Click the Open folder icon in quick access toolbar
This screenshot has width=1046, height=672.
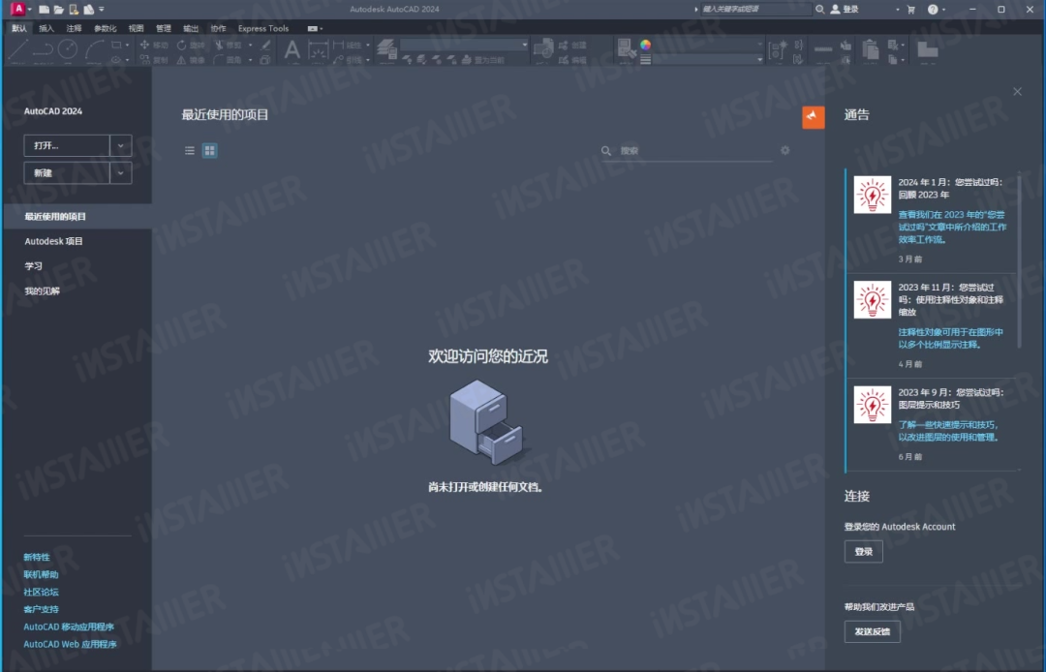coord(59,10)
